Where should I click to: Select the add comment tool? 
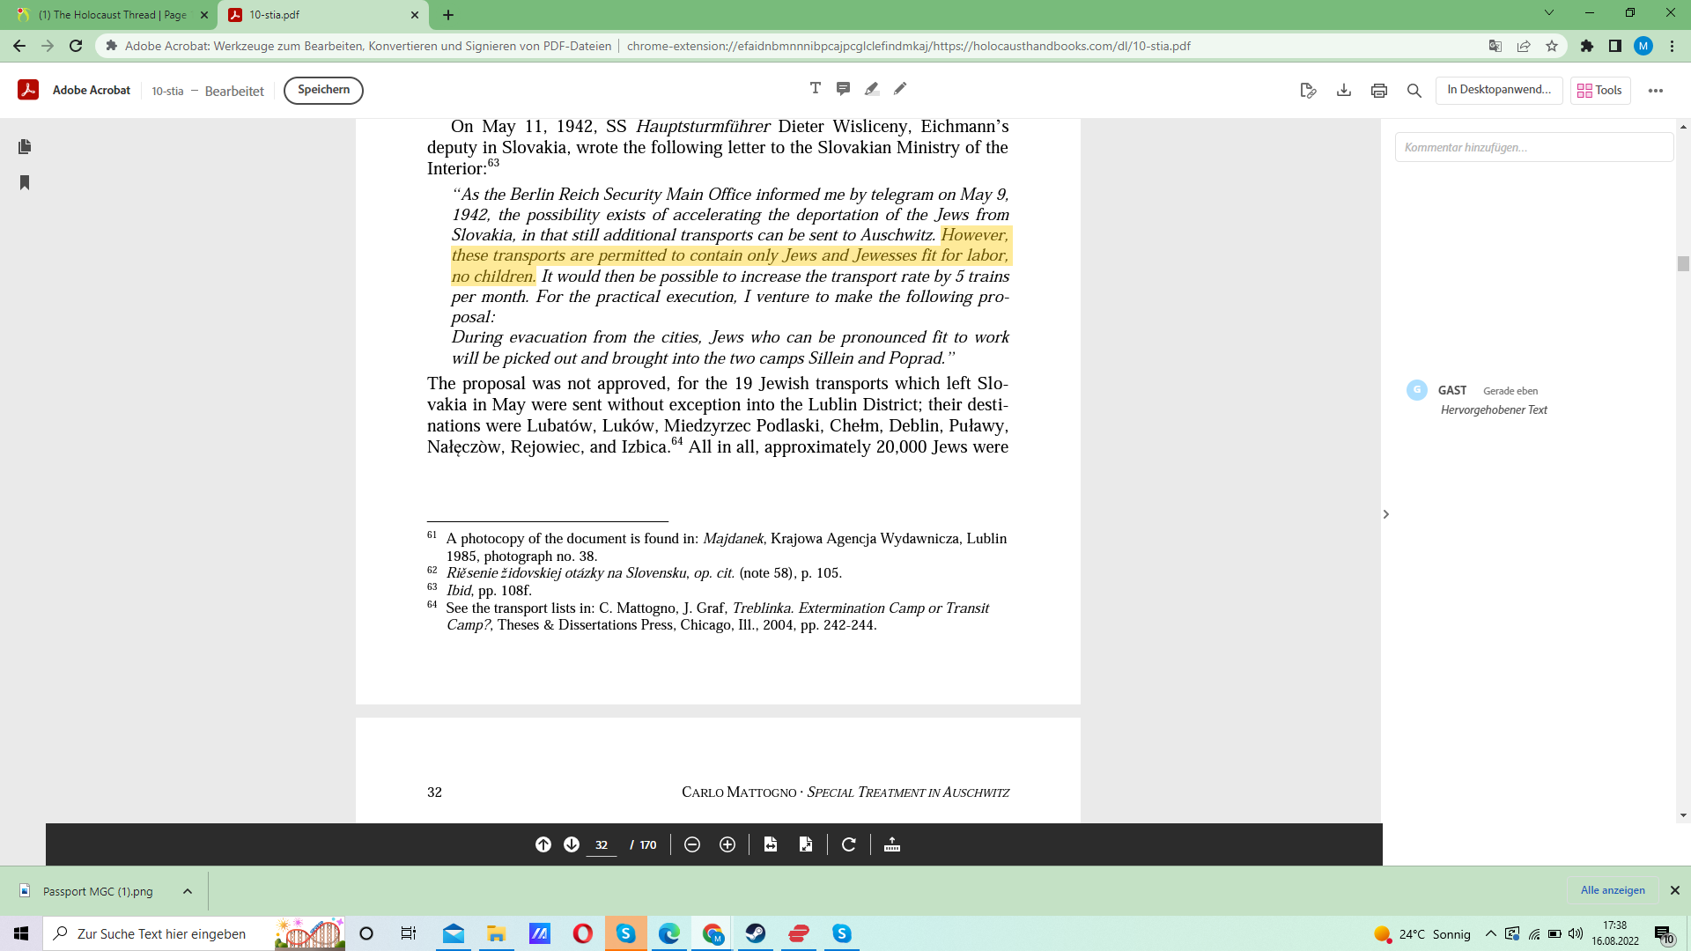(x=843, y=88)
